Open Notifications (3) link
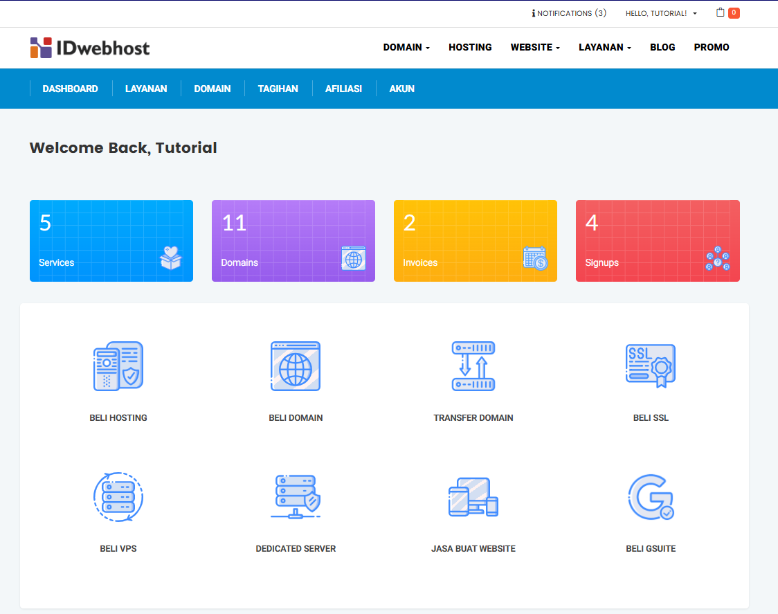 coord(569,13)
